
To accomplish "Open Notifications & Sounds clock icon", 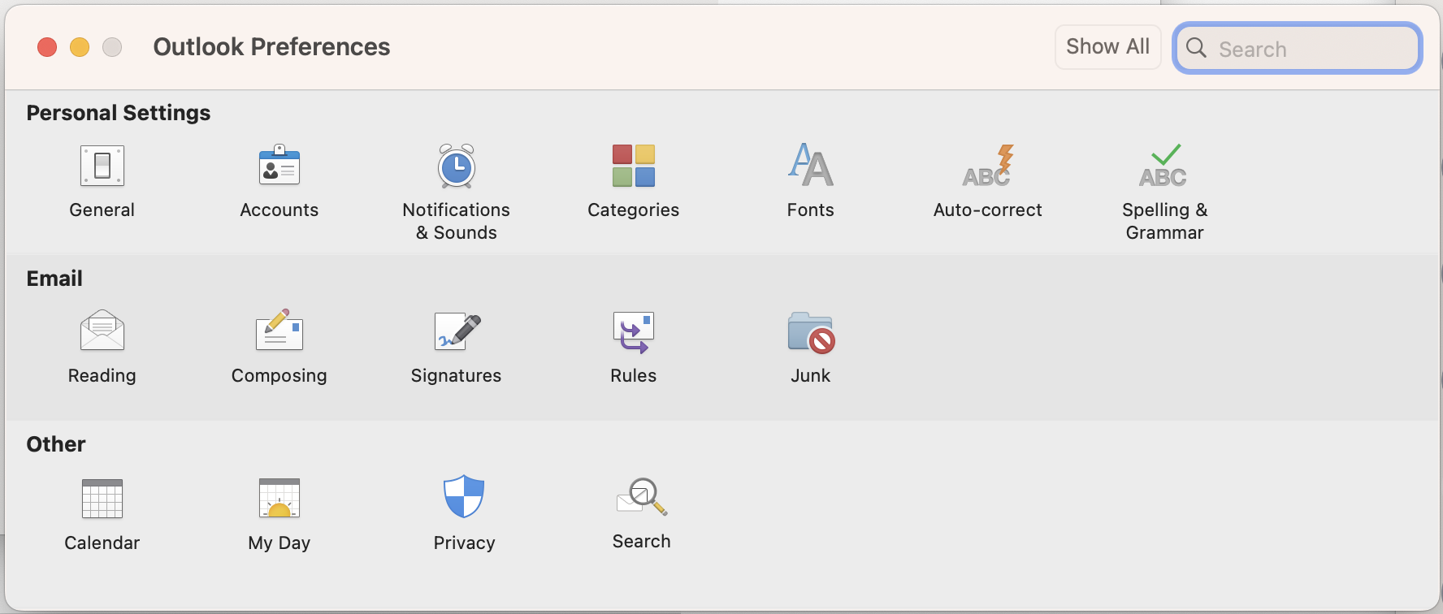I will click(x=457, y=166).
